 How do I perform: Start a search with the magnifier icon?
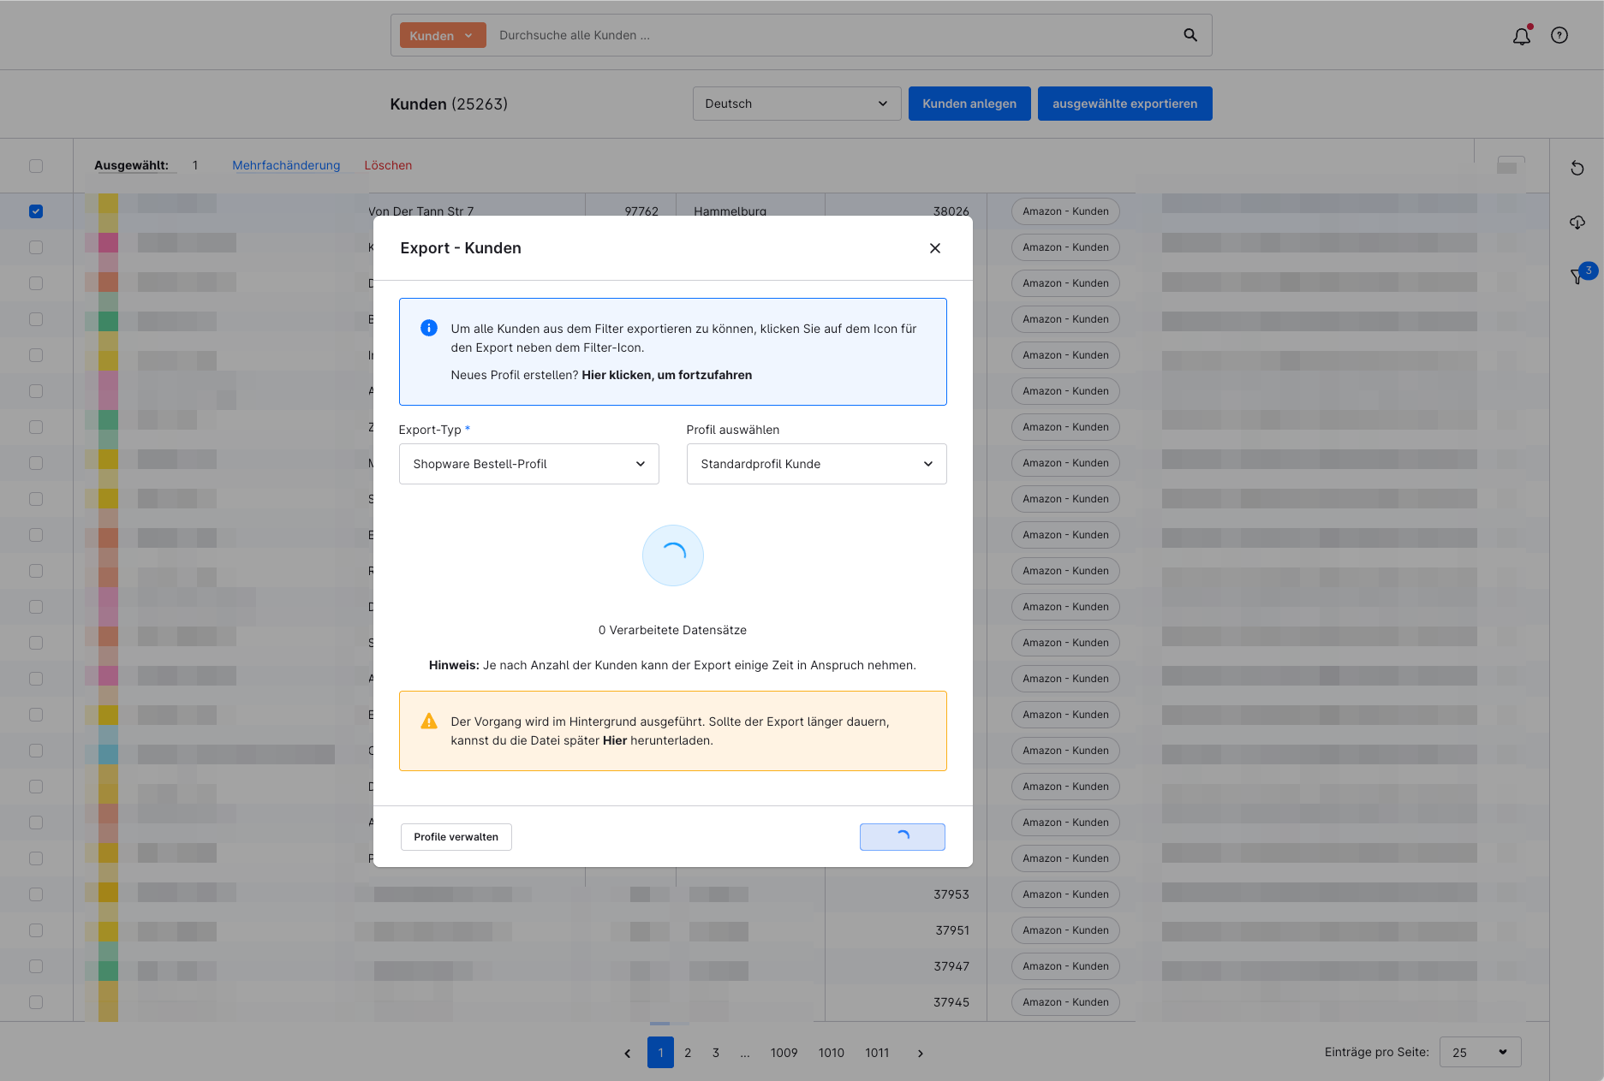click(1190, 35)
